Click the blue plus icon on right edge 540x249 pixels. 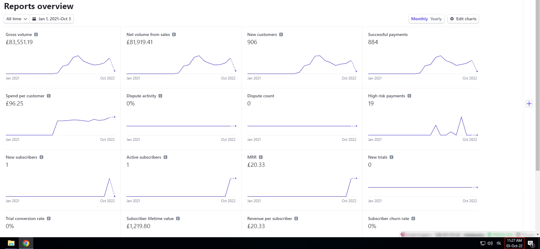[529, 104]
